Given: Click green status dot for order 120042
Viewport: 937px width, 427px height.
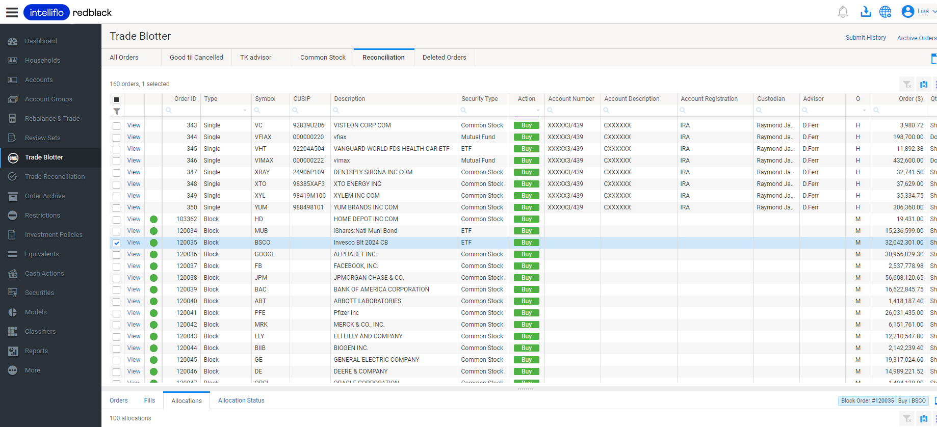Looking at the screenshot, I should coord(153,325).
